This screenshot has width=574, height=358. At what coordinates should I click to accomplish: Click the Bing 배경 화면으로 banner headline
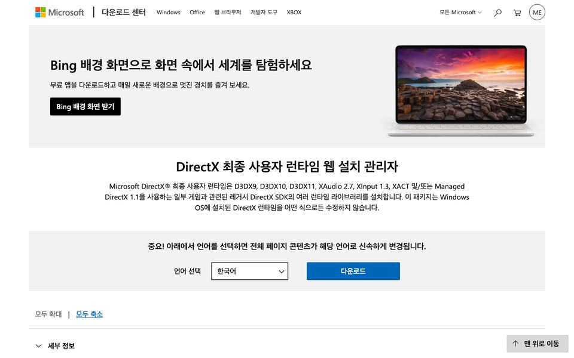tap(181, 65)
